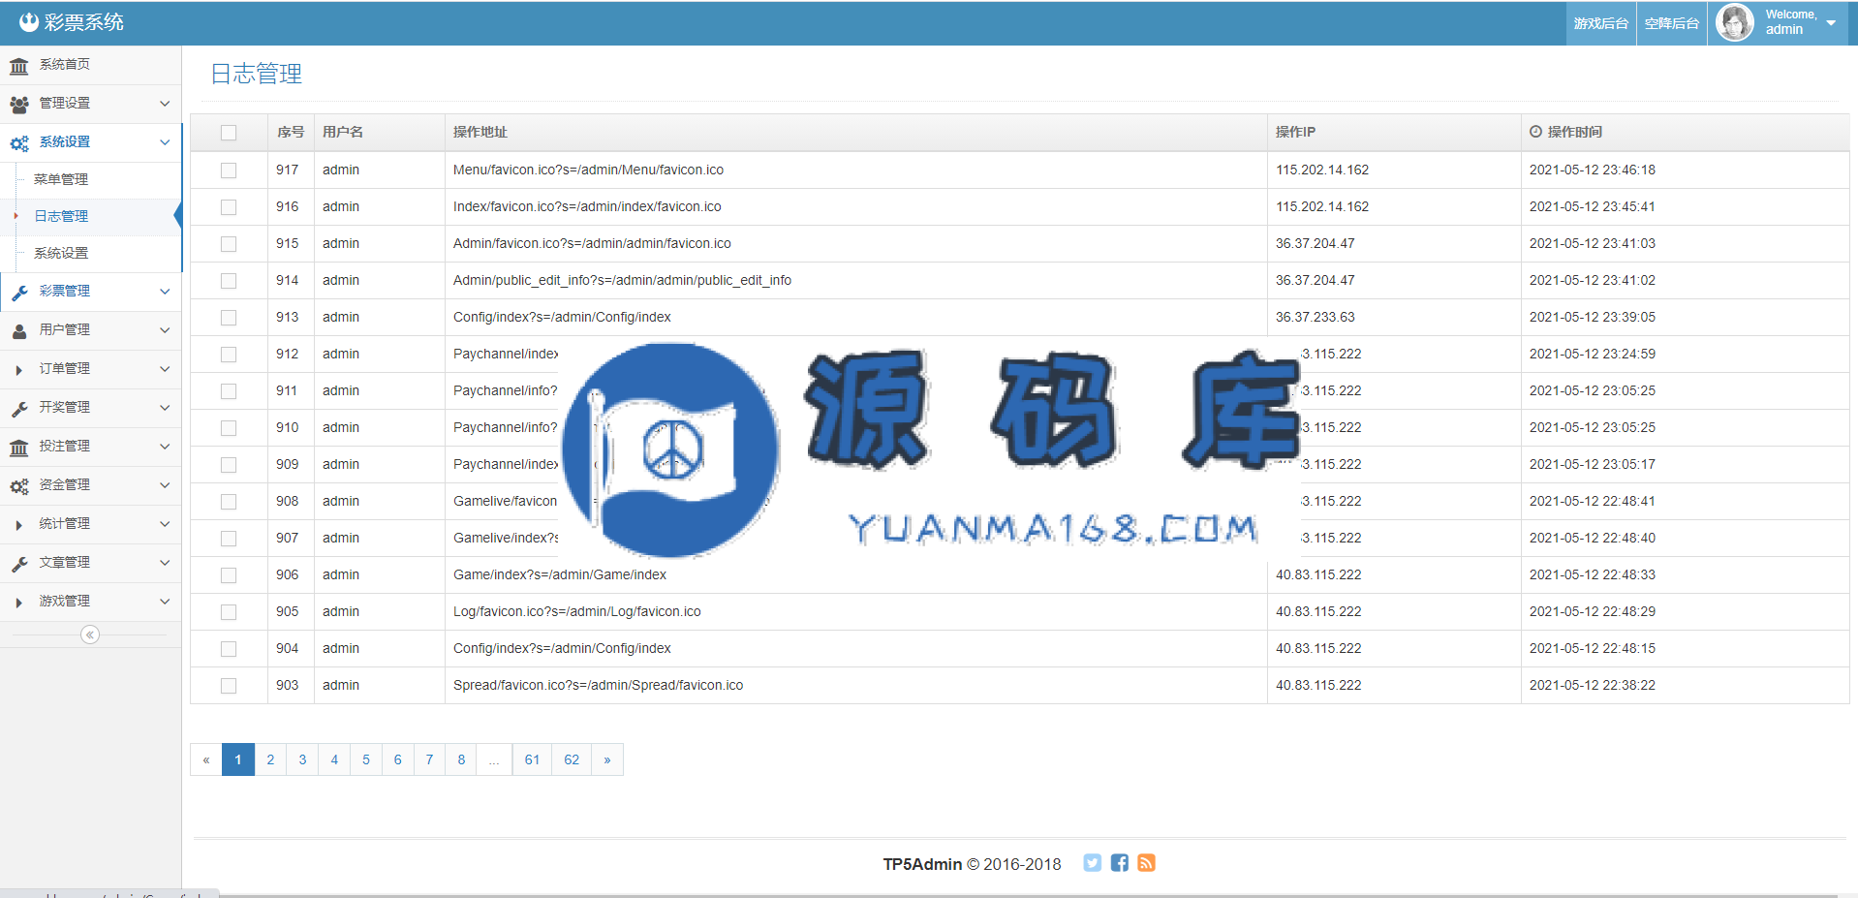
Task: Collapse the 系统设置 chevron
Action: coord(165,142)
